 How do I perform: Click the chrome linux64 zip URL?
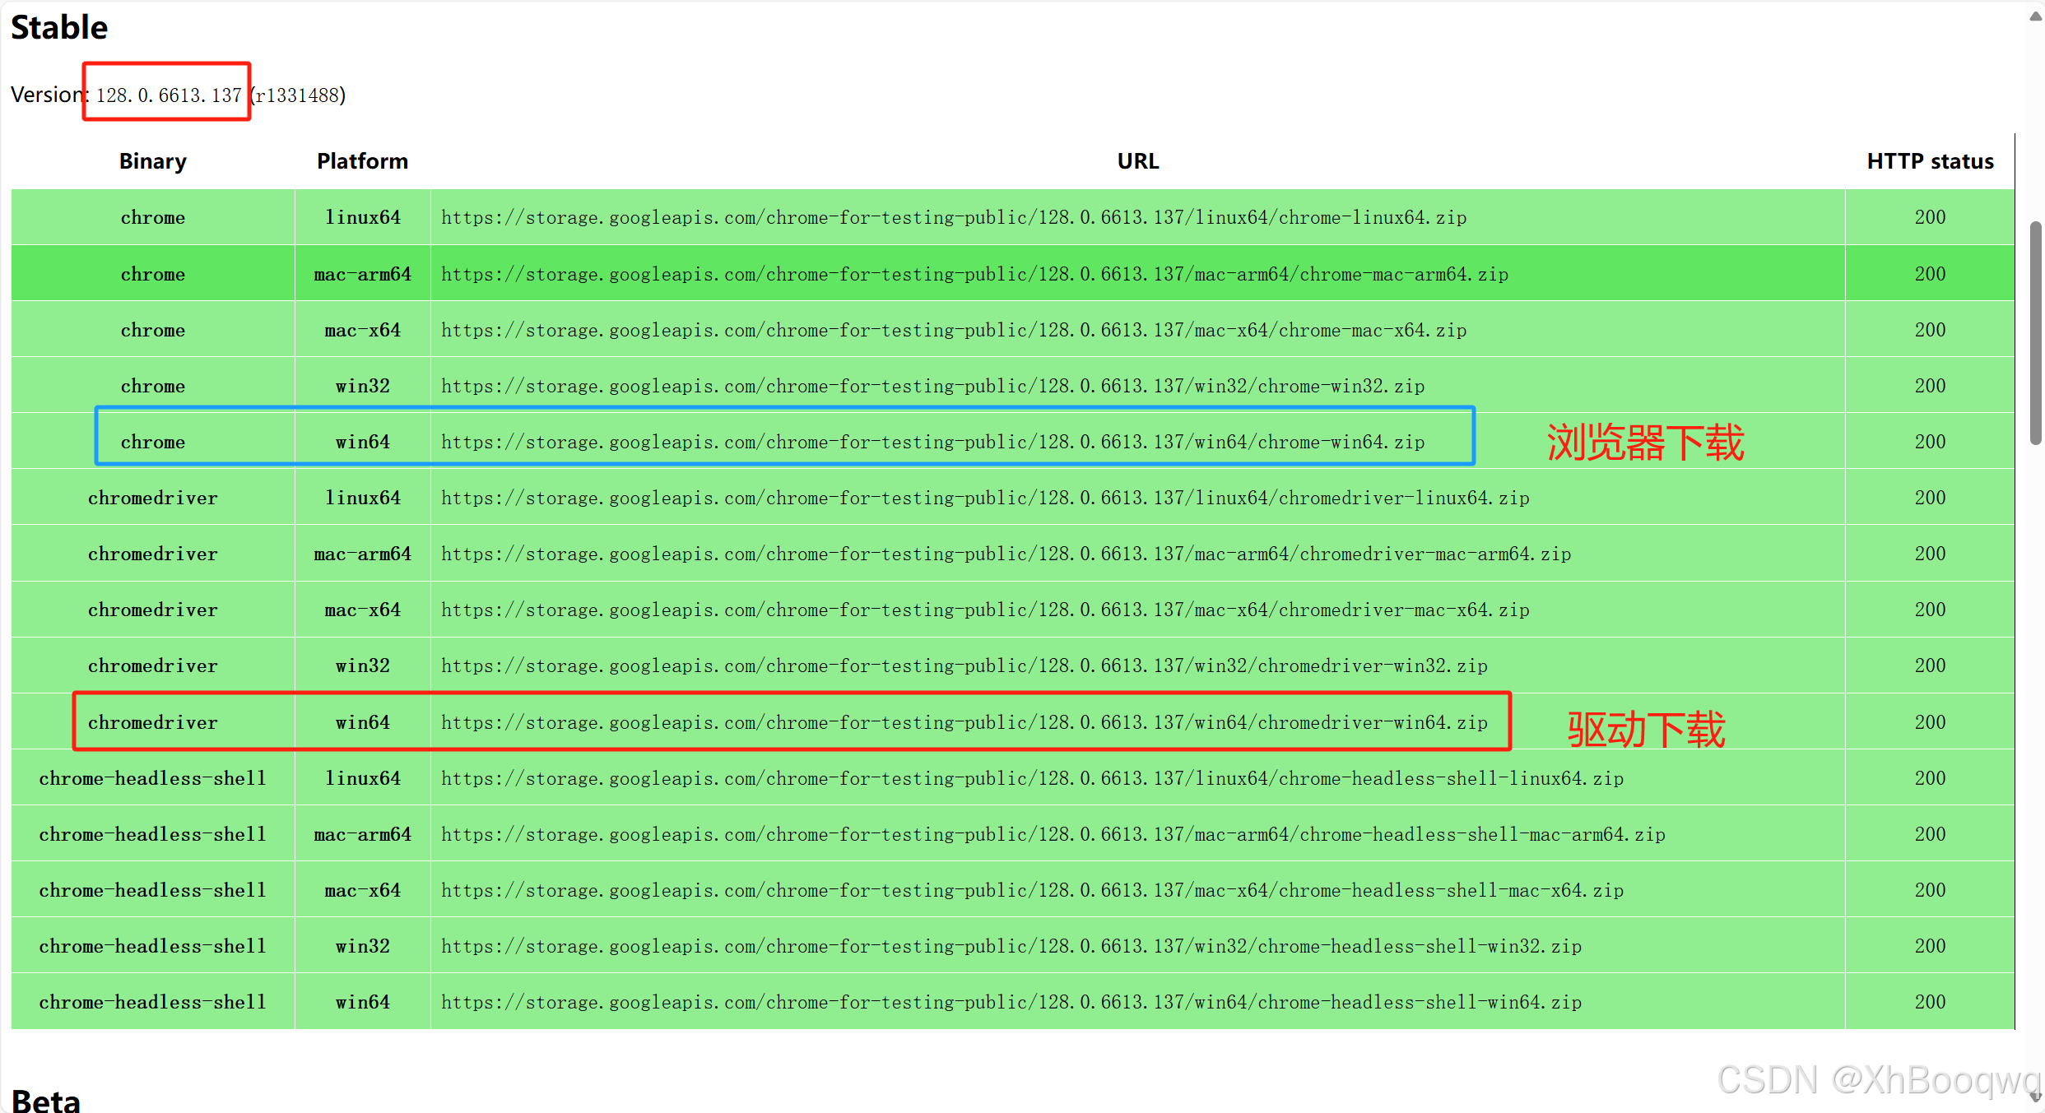point(954,217)
